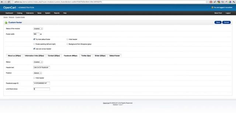Enable Footer padding left and right
This screenshot has height=132, width=236.
click(34, 44)
